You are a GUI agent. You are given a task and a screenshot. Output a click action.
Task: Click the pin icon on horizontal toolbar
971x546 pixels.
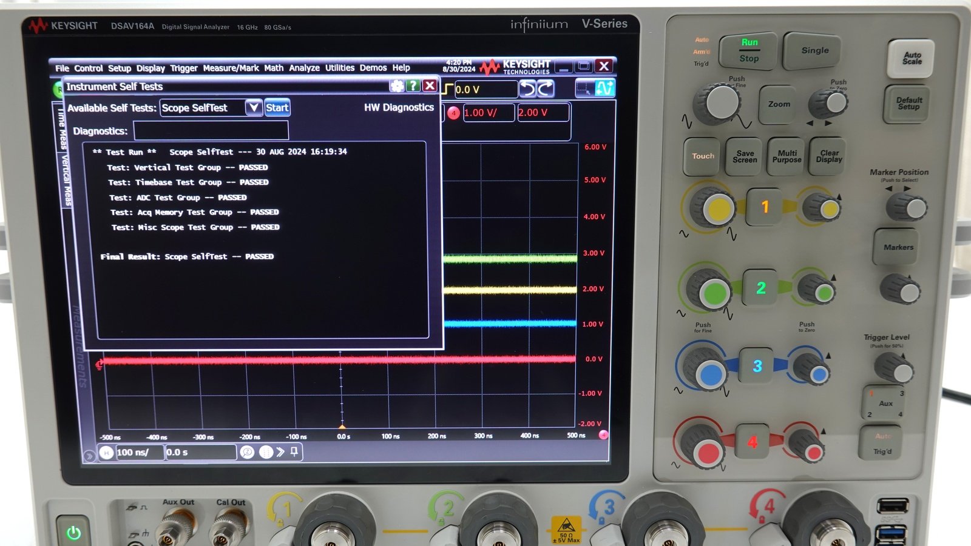294,451
